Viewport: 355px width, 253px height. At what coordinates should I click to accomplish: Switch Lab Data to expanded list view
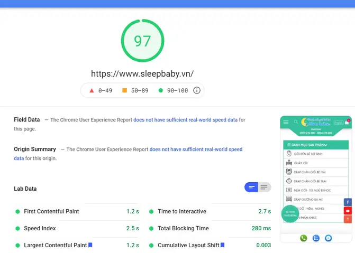pos(264,187)
